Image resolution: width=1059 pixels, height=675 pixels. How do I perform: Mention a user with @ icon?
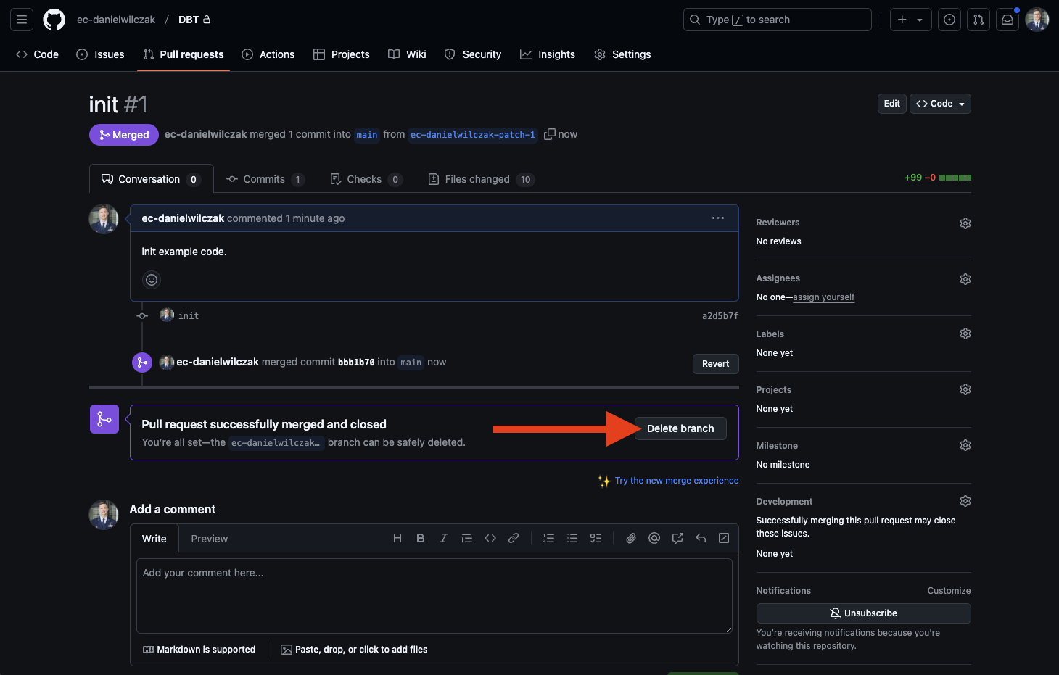(x=654, y=538)
